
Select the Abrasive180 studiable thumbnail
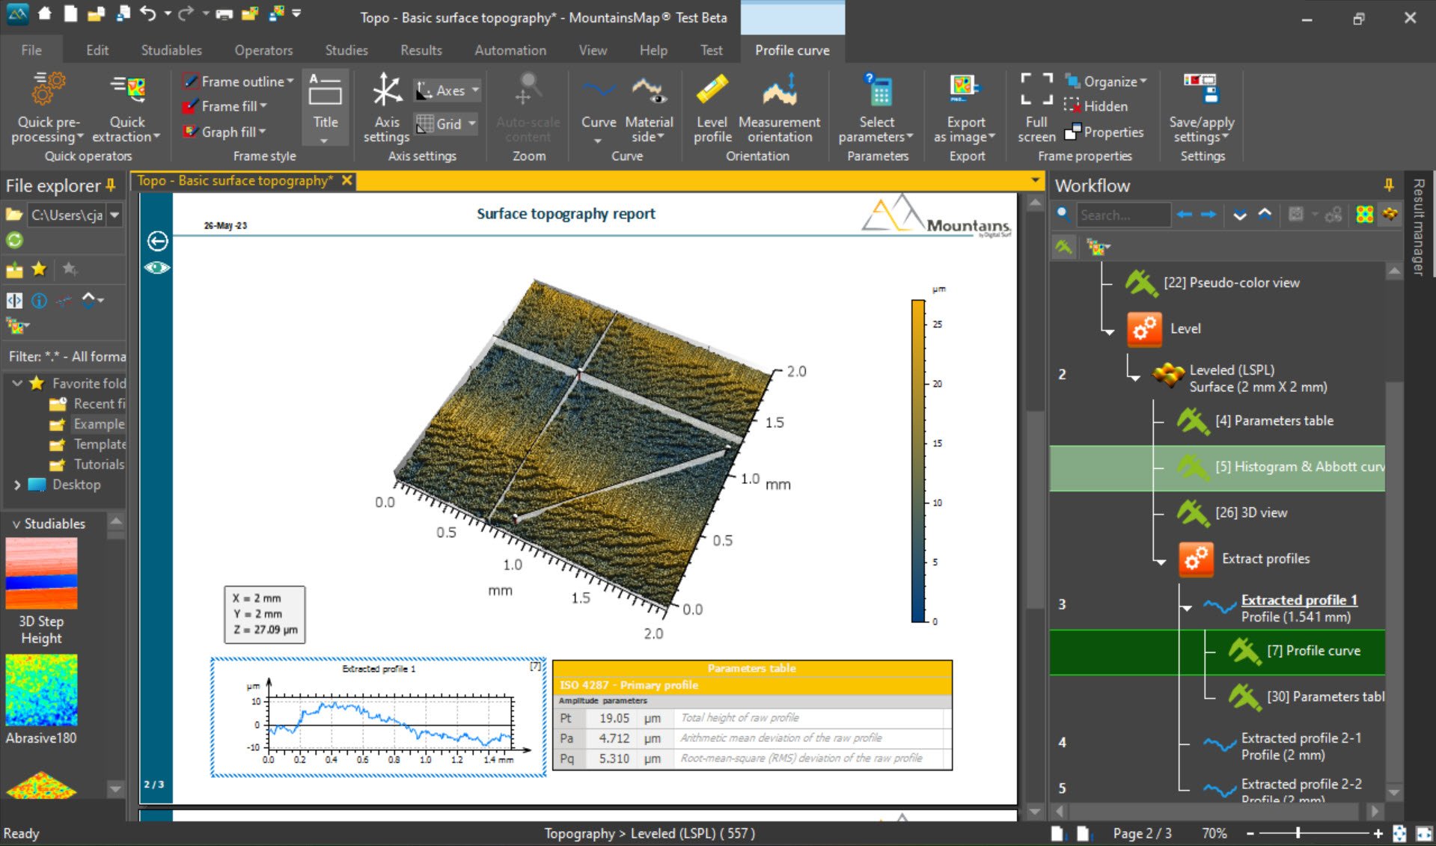pos(41,690)
